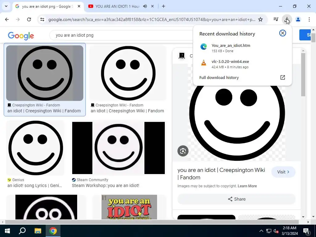Select the first gray smiley thumbnail
The height and width of the screenshot is (237, 316).
45,73
